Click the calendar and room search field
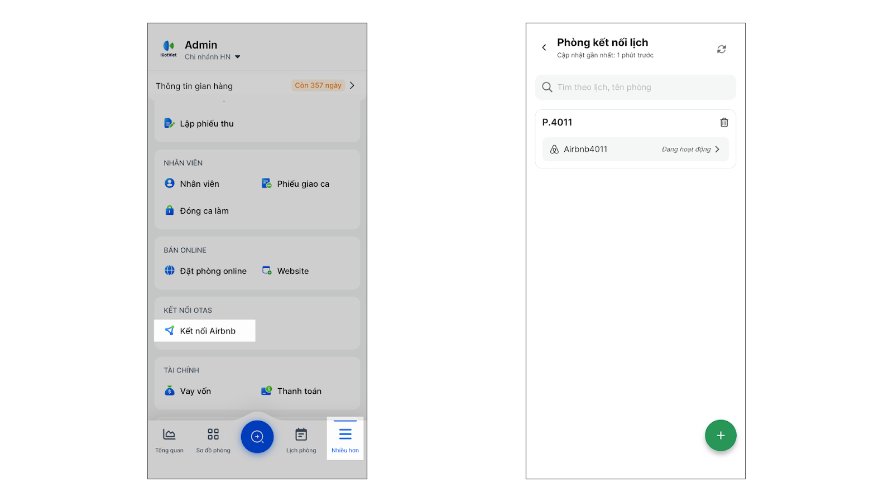The image size is (893, 502). 635,88
